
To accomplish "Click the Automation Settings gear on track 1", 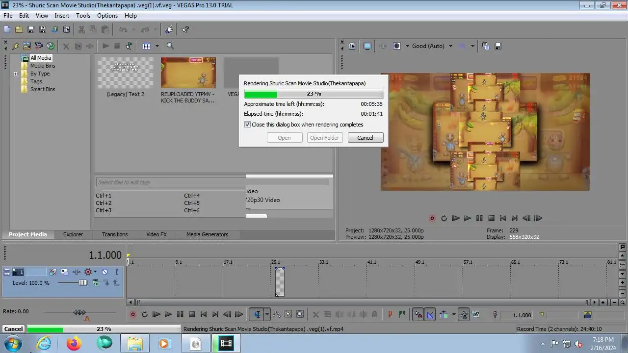I will pos(88,272).
